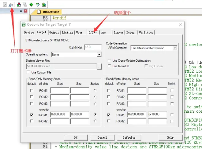Screen dimensions: 202x149
Task: Click the #endif line in the editor
Action: pyautogui.click(x=59, y=18)
